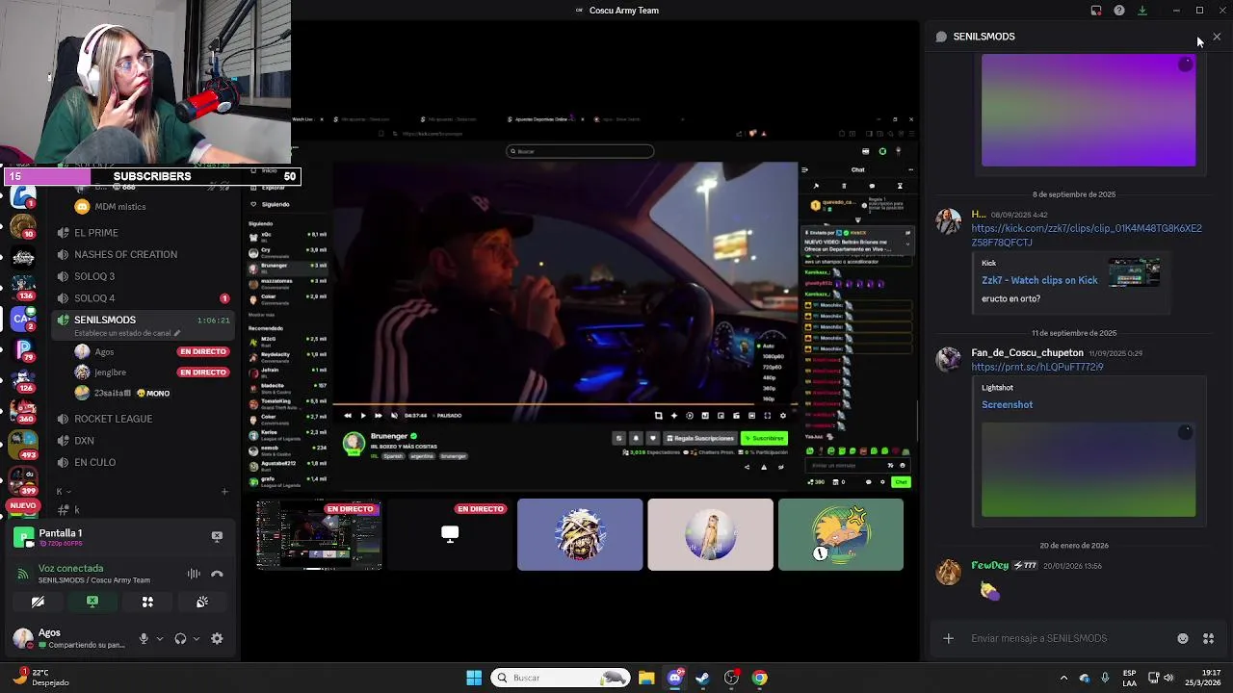Open Fan_de_Coscu_chupeton username profile
This screenshot has height=693, width=1233.
[x=1027, y=352]
